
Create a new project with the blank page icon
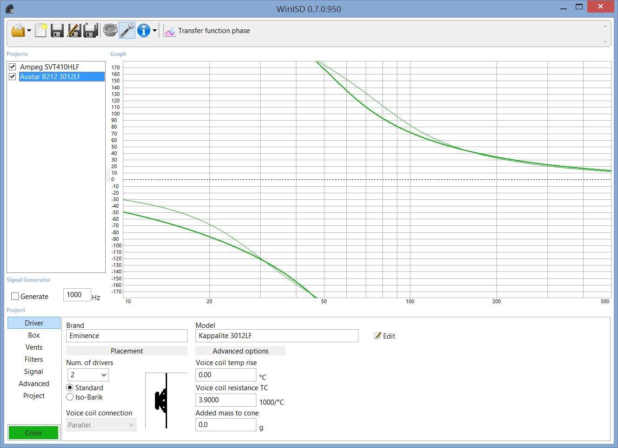[x=41, y=31]
